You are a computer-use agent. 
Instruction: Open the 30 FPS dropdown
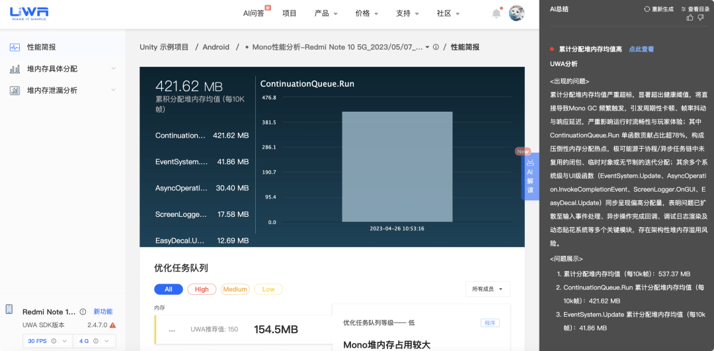point(47,341)
